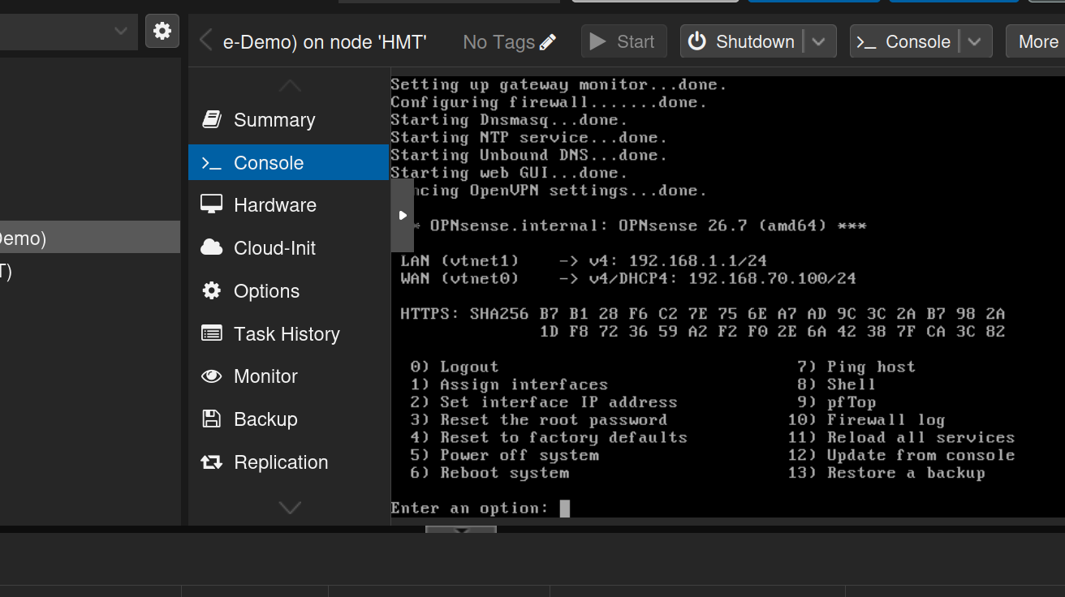
Task: Open the Summary tab
Action: 289,120
